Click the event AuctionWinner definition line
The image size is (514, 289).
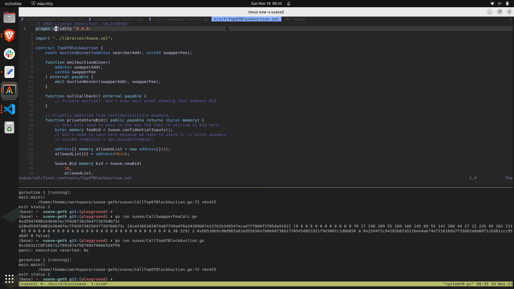pyautogui.click(x=119, y=53)
